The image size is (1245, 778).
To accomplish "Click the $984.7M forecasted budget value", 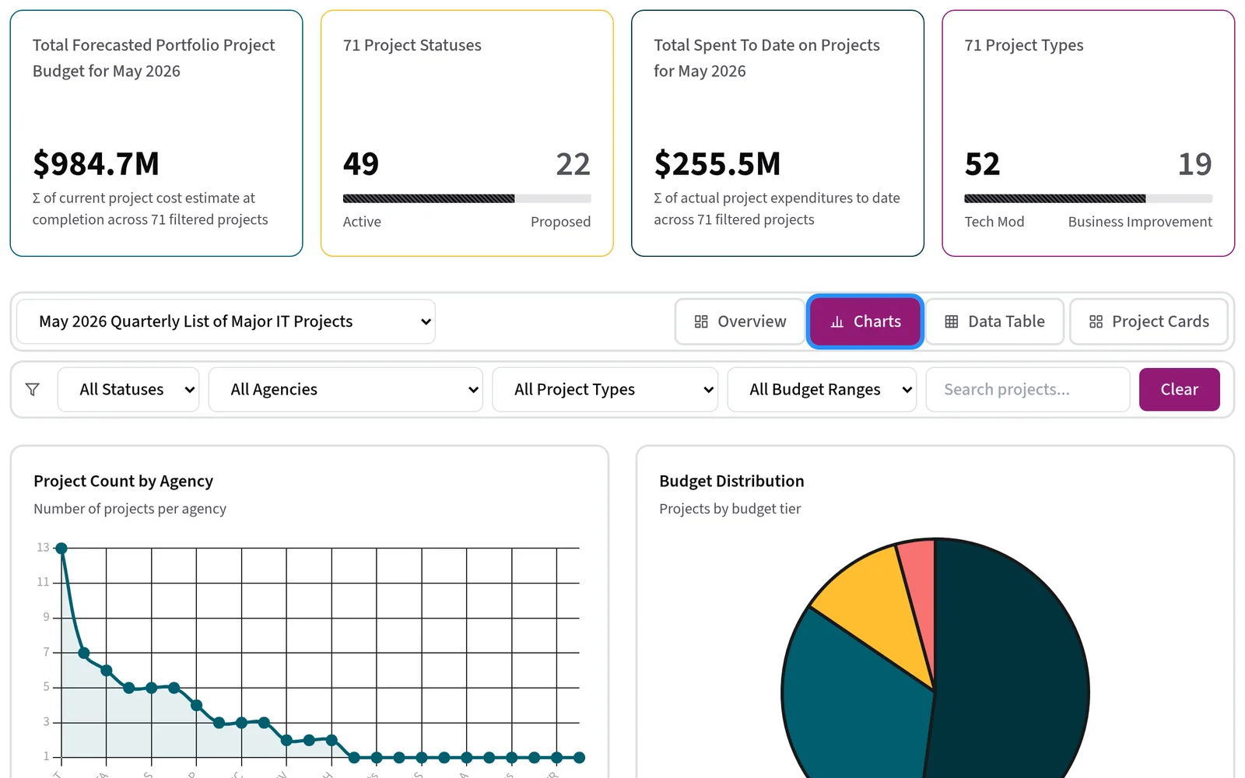I will (96, 164).
